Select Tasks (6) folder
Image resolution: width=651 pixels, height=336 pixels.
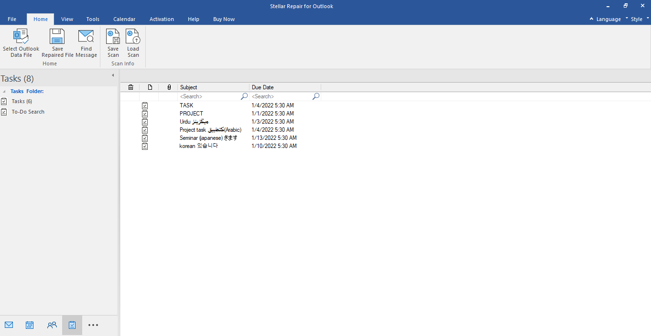[22, 101]
